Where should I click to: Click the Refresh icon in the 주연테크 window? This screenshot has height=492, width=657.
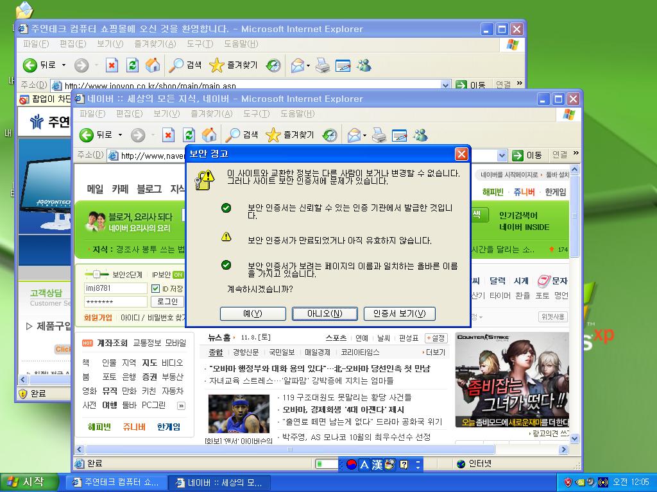click(x=132, y=65)
